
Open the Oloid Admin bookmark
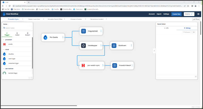pos(78,9)
